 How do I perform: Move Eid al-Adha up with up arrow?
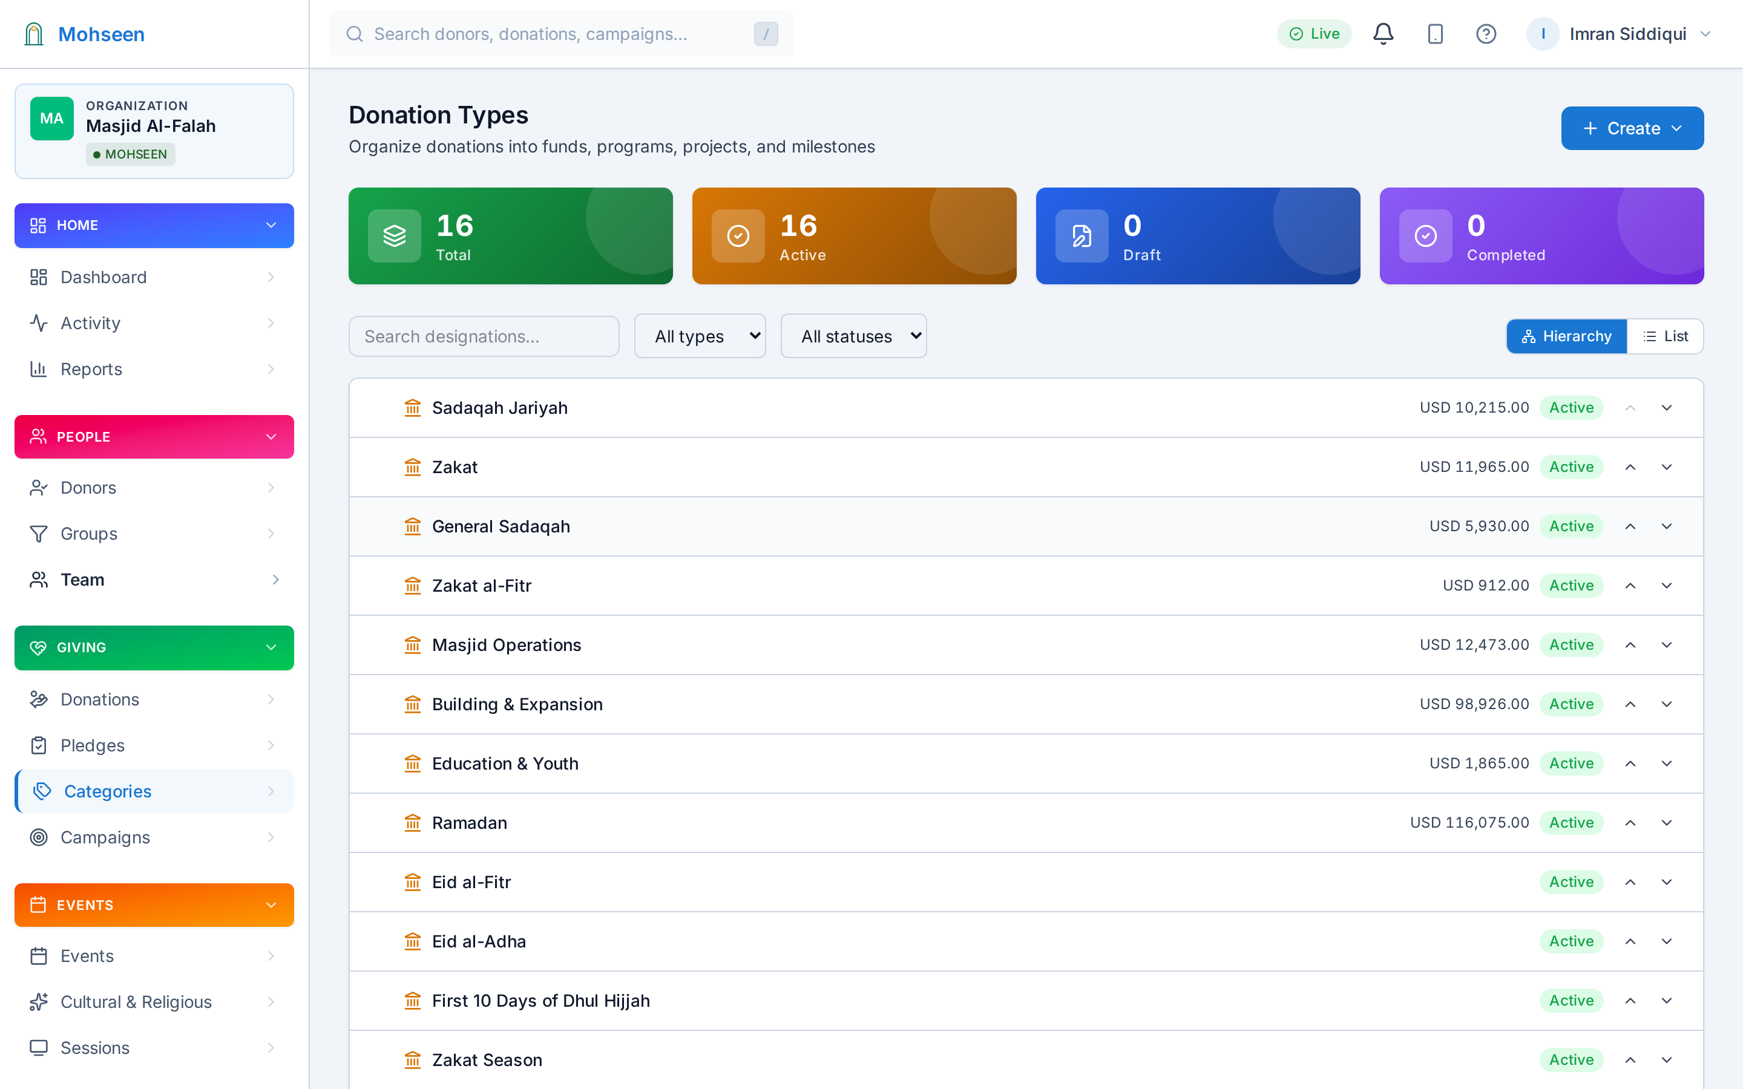[x=1630, y=941]
